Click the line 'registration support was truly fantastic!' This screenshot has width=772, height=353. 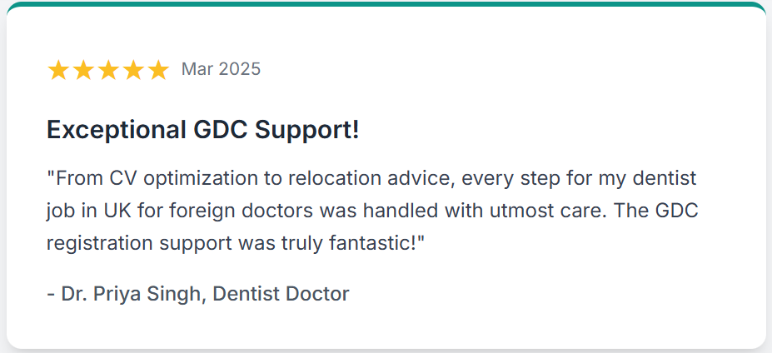(x=236, y=244)
